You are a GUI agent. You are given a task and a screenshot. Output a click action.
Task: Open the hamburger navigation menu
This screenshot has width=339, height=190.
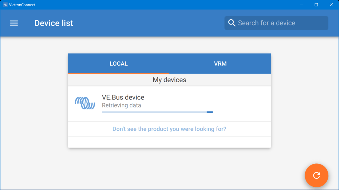pos(14,23)
